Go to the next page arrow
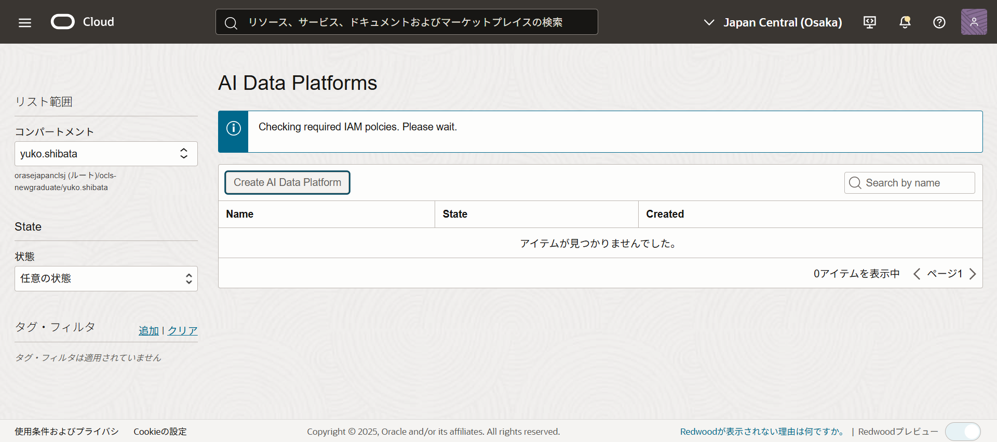 [x=973, y=274]
